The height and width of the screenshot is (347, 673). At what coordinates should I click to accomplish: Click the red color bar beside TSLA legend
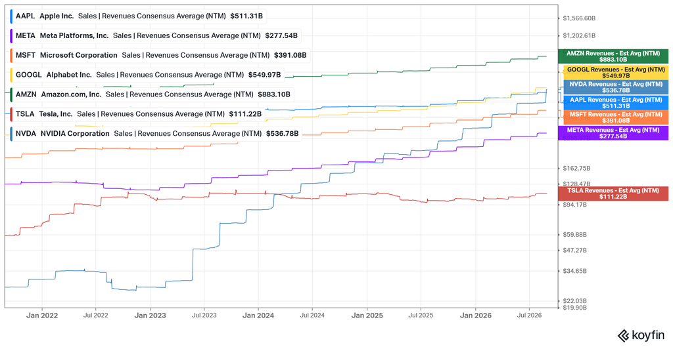tap(11, 114)
